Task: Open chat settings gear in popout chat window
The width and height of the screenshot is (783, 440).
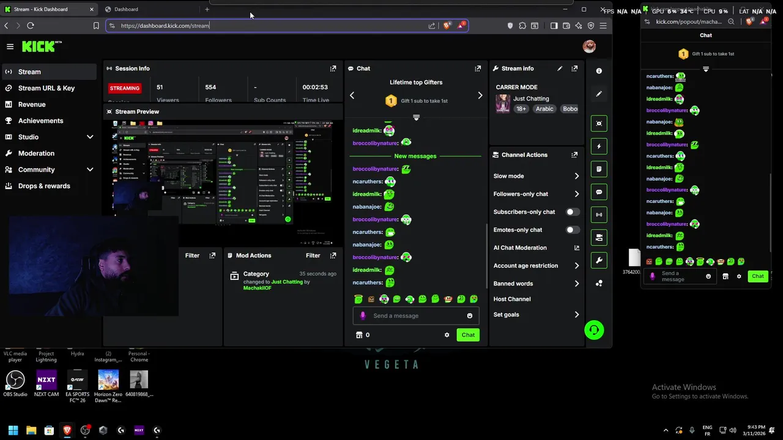Action: point(739,276)
